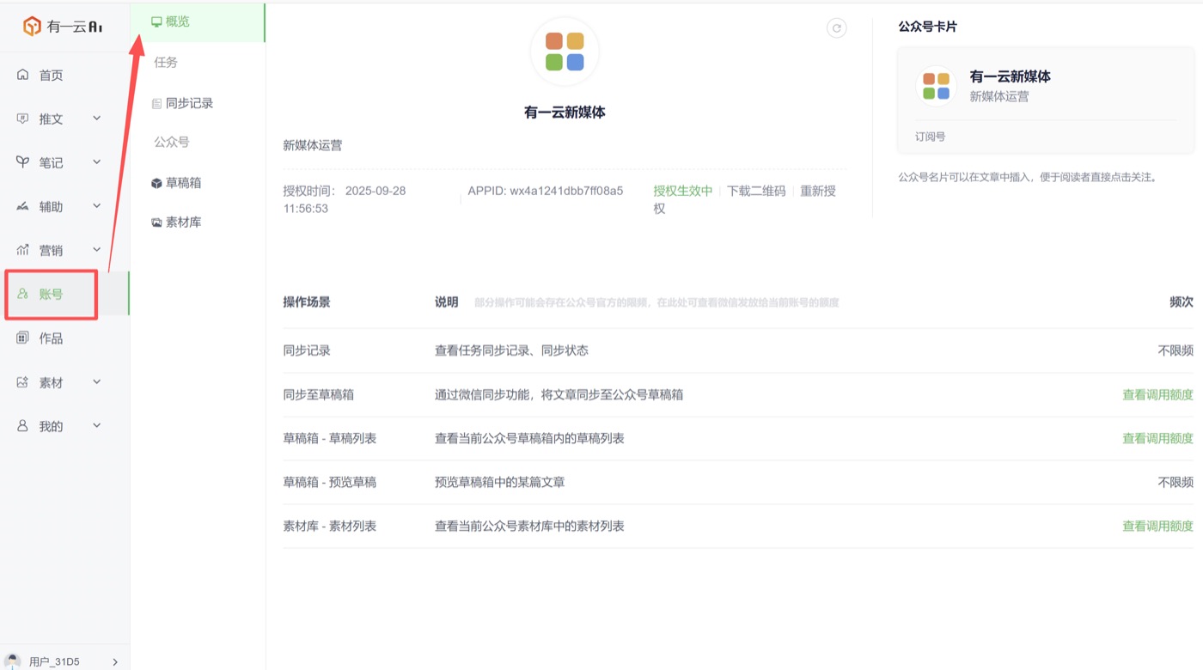This screenshot has height=670, width=1203.
Task: Open the 草稿箱 submenu item
Action: point(183,183)
